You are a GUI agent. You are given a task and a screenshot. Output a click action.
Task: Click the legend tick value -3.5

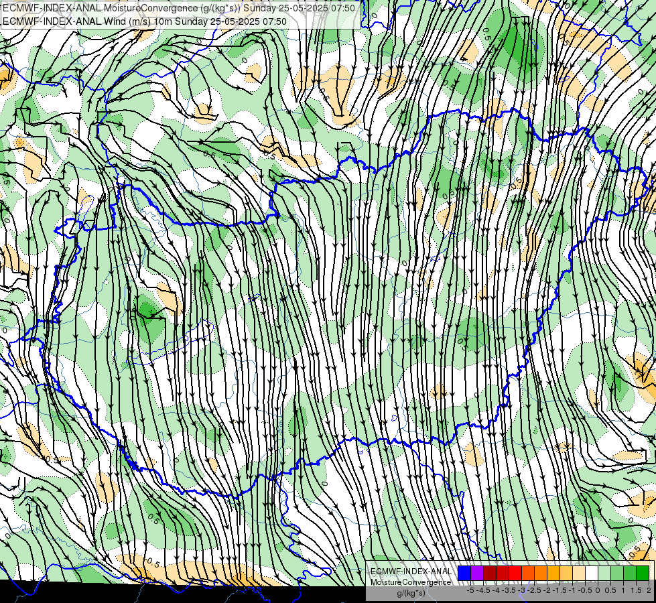coord(509,590)
